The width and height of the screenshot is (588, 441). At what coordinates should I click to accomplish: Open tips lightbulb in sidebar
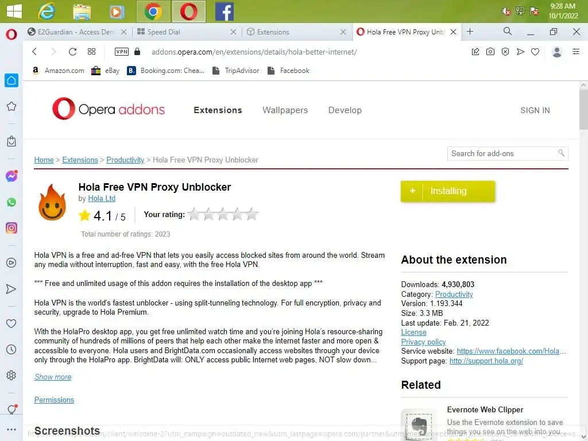[x=11, y=409]
